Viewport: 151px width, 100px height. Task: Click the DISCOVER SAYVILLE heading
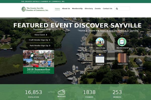coord(108,25)
